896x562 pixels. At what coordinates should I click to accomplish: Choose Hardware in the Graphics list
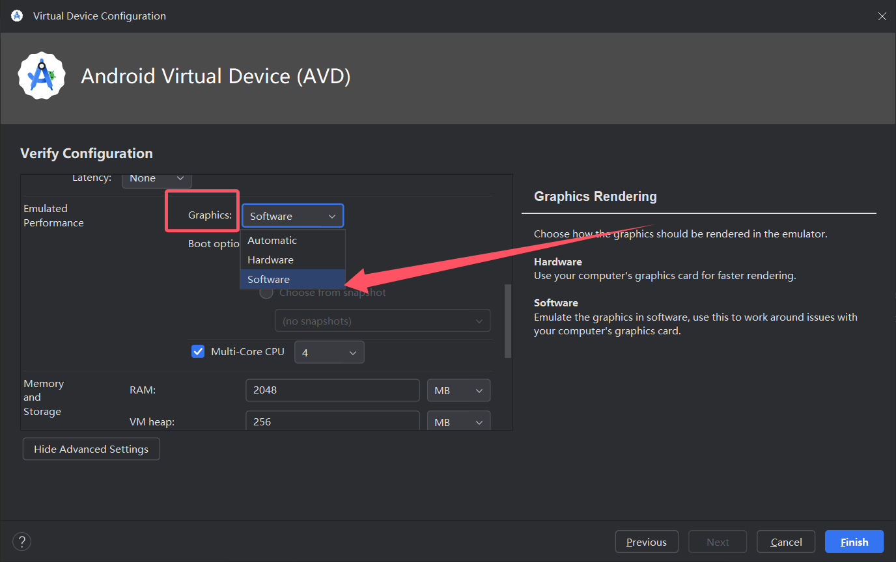point(293,260)
